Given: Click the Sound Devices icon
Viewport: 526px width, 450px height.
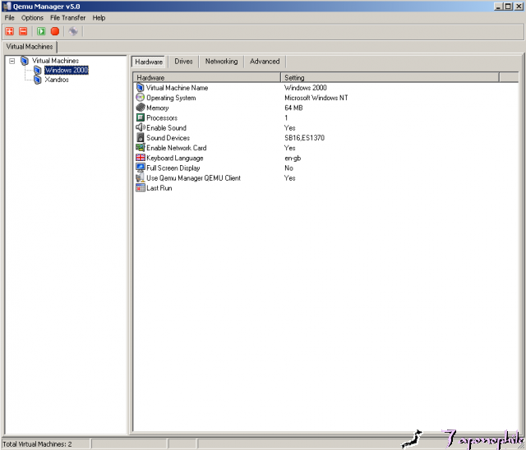Looking at the screenshot, I should (x=141, y=138).
